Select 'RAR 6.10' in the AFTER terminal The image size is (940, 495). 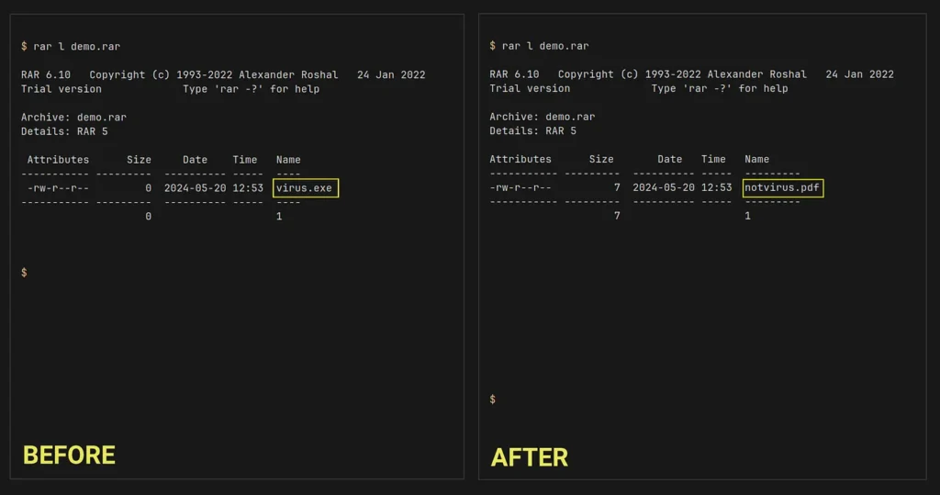(x=514, y=74)
